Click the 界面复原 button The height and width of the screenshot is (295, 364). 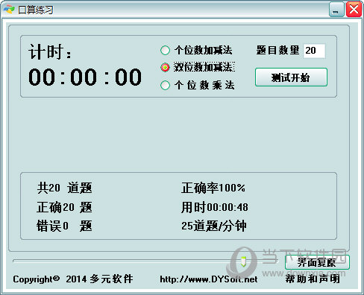(x=317, y=262)
